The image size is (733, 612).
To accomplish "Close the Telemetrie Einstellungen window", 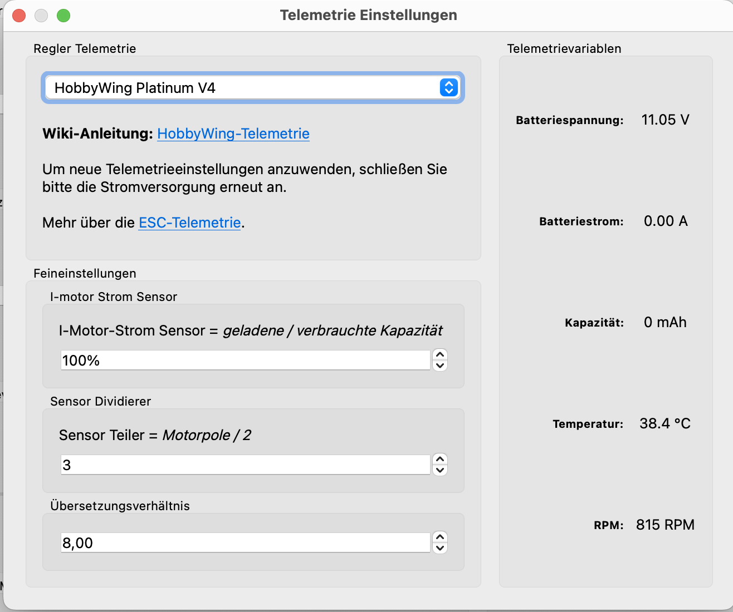I will (x=19, y=16).
